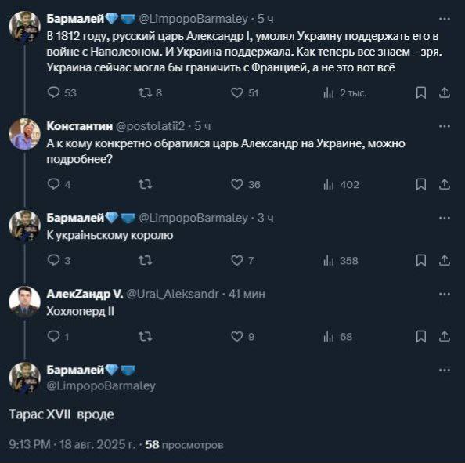Open @Ural_Aleksandr profile link
This screenshot has width=465, height=463.
click(x=172, y=294)
